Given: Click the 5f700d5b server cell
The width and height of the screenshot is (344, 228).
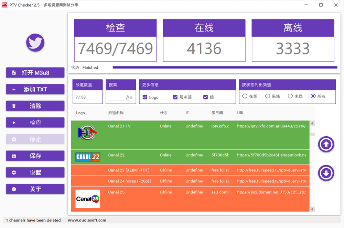Looking at the screenshot, I should click(220, 155).
